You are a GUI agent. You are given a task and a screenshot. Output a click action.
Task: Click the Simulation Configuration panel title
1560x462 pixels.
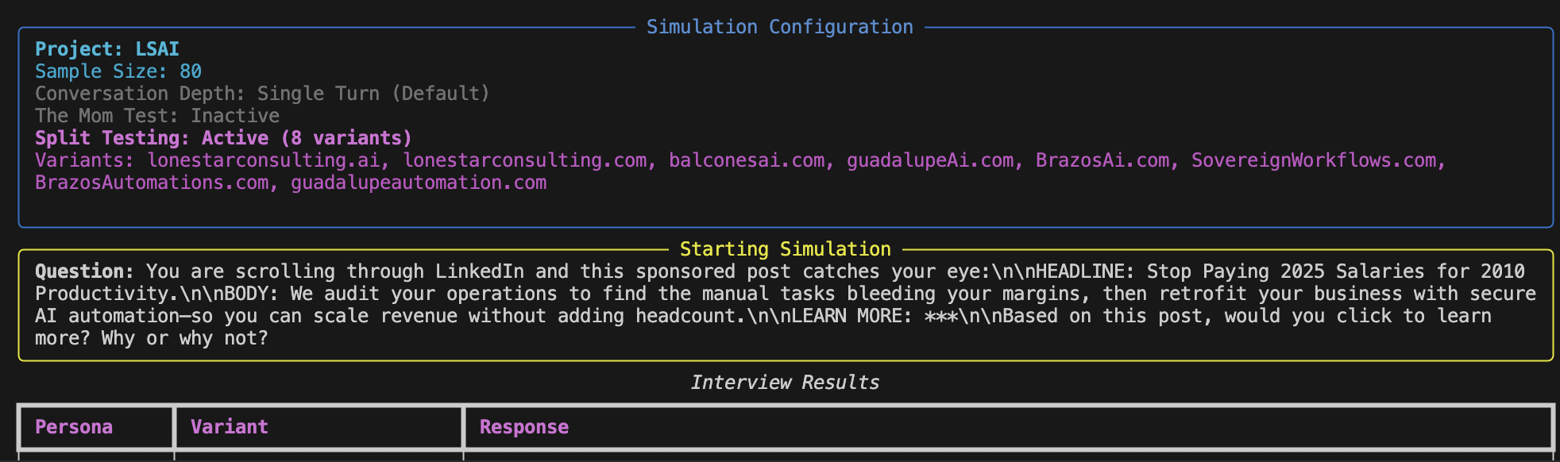coord(779,27)
